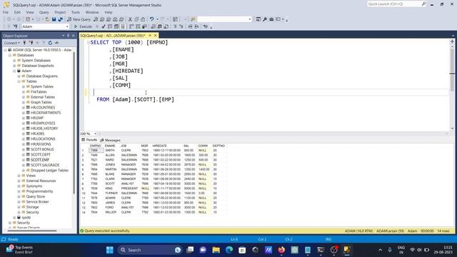Click the HIREDATE column header

tap(160, 146)
